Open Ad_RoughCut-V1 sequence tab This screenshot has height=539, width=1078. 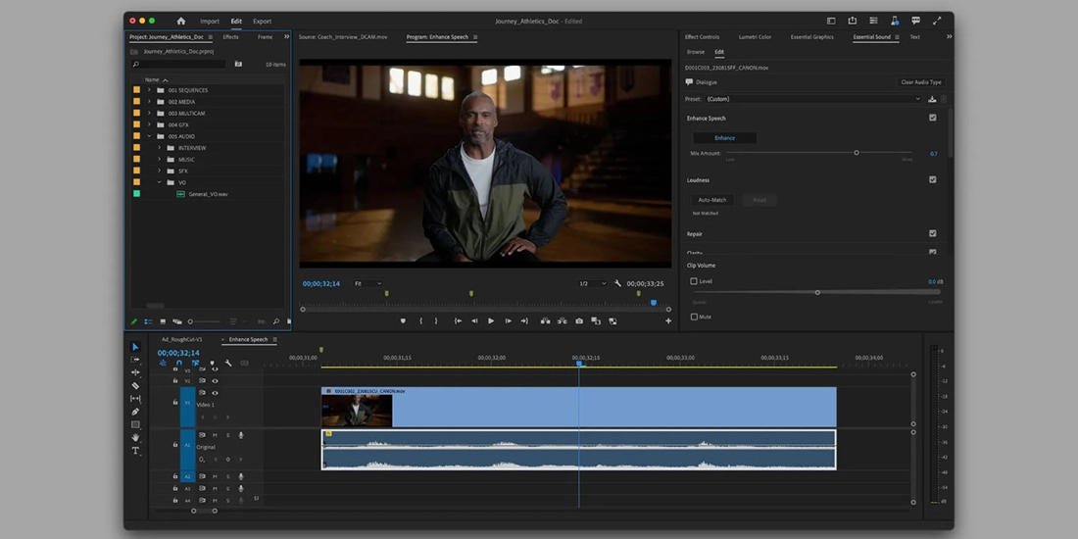(181, 340)
